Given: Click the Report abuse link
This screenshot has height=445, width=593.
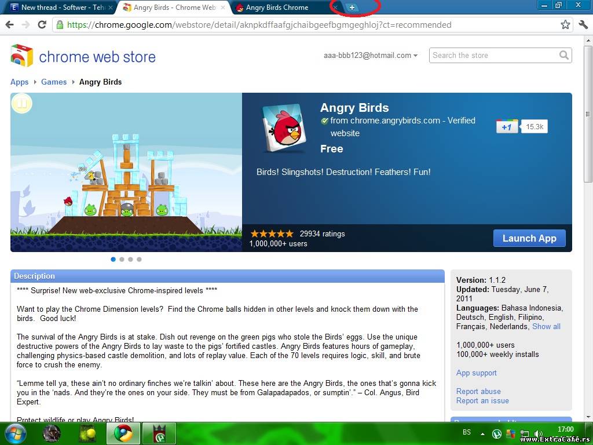Looking at the screenshot, I should click(x=478, y=391).
